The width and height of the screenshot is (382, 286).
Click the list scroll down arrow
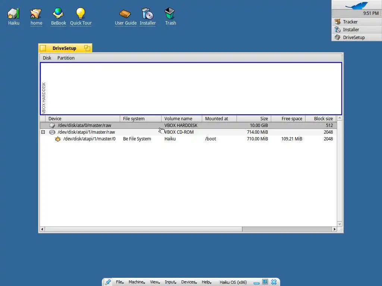(x=339, y=224)
